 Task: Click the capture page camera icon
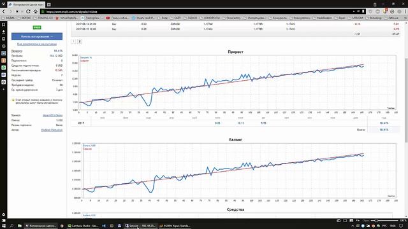pos(339,221)
